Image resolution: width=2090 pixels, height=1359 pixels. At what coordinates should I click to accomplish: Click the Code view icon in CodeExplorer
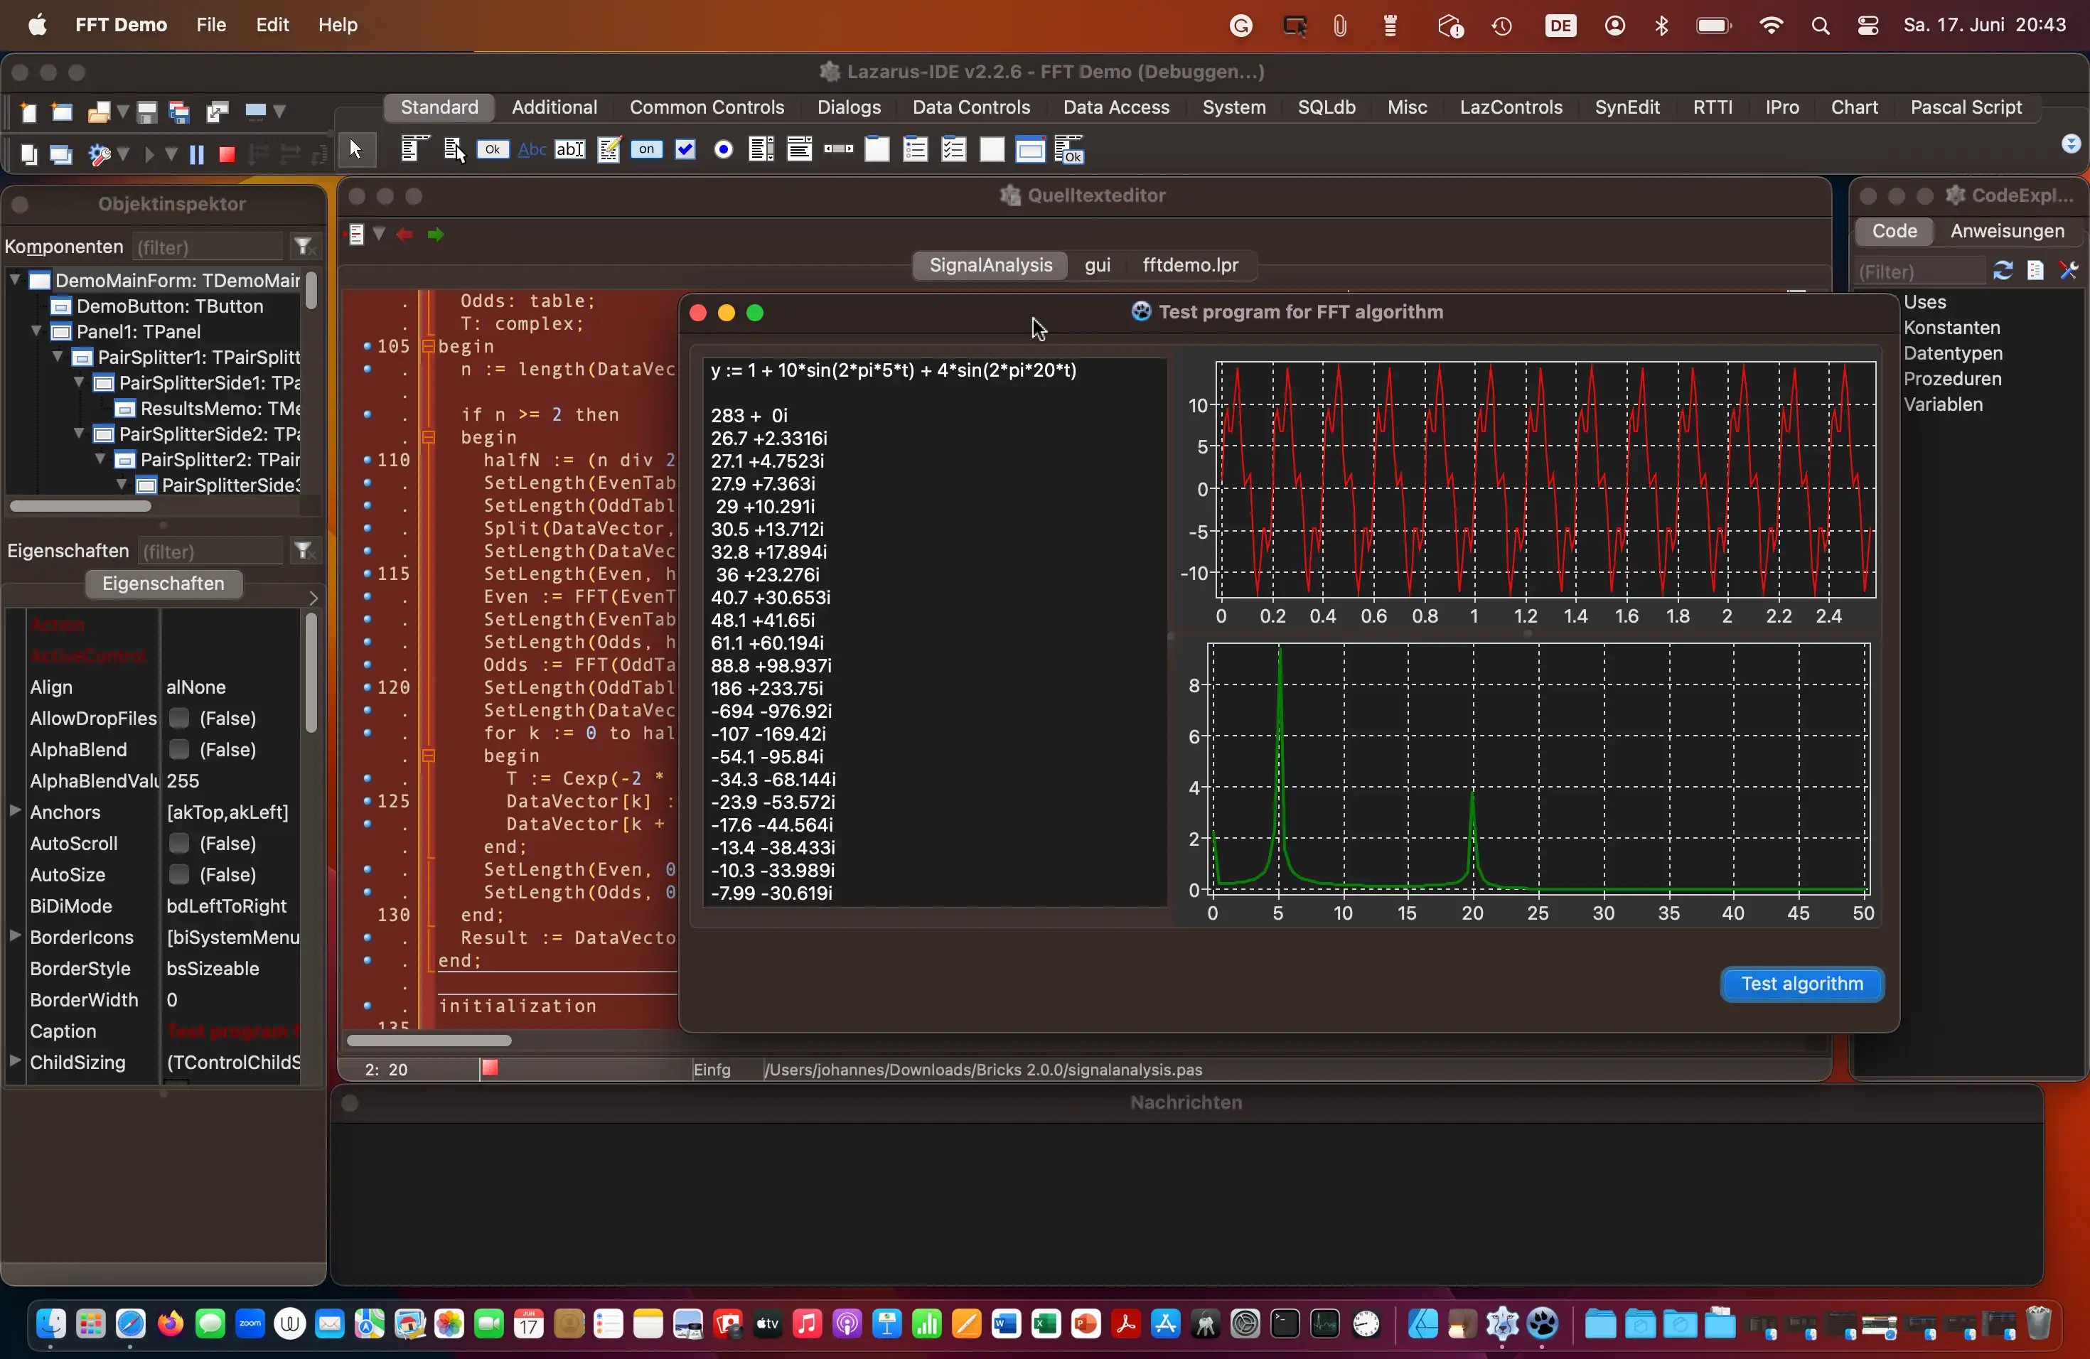click(1895, 230)
